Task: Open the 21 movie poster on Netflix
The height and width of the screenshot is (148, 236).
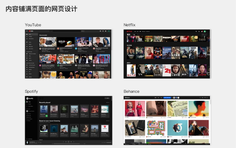Action: (167, 70)
